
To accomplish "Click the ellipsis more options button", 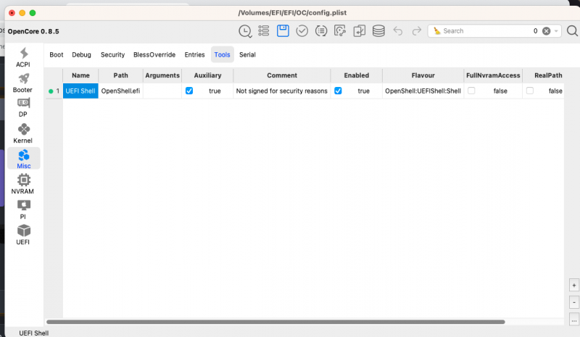I will tap(573, 319).
